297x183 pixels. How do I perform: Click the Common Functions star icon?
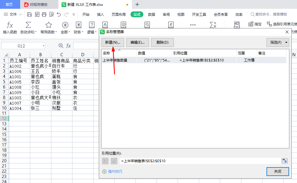click(x=48, y=25)
